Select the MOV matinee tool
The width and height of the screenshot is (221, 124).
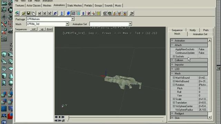click(4, 39)
